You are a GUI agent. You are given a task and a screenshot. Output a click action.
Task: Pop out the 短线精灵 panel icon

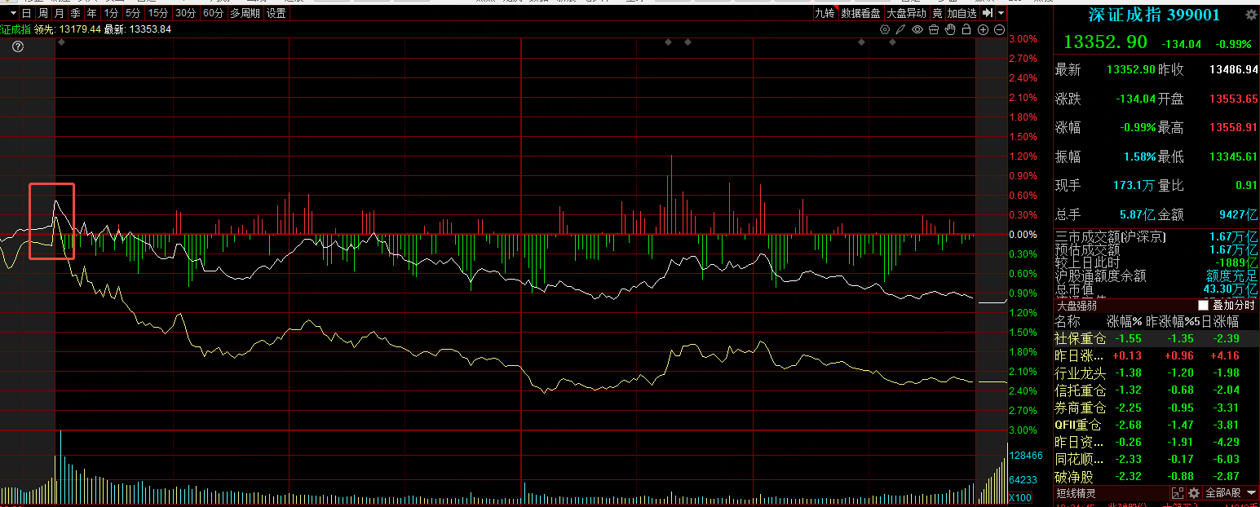[1177, 493]
